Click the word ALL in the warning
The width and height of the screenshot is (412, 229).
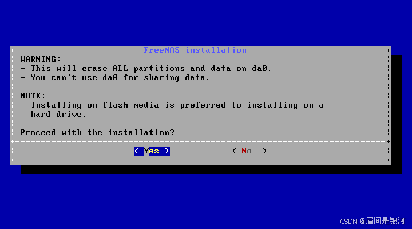[x=120, y=68]
